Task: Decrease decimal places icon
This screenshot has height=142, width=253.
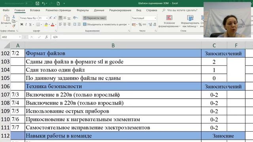Action: 155,24
